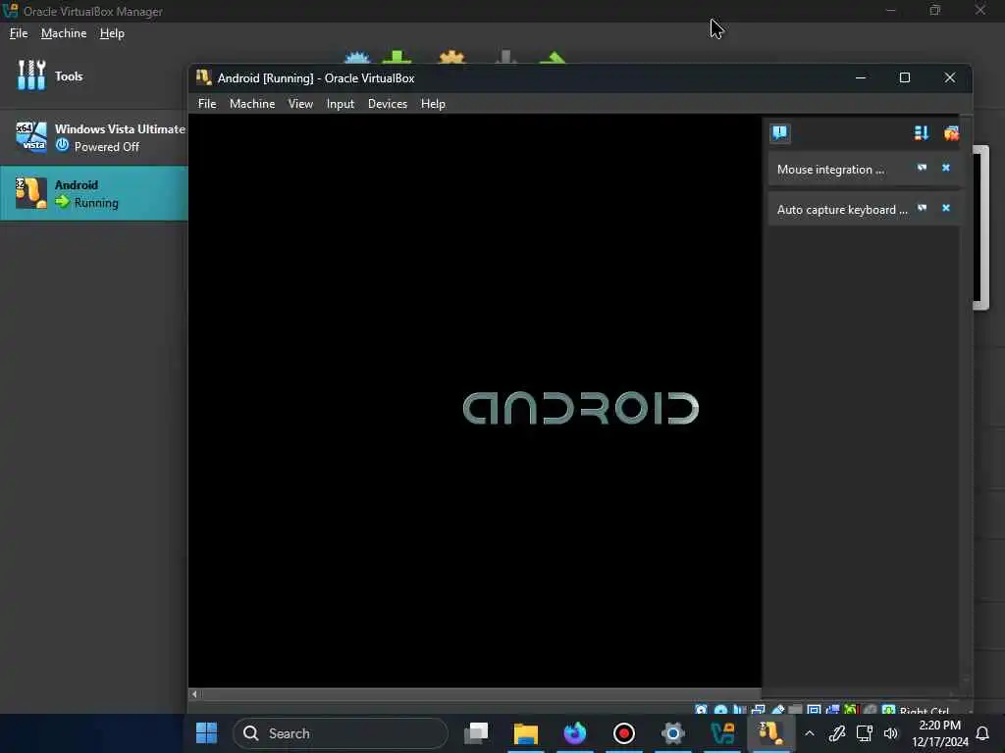Dismiss the Mouse integration notification
The width and height of the screenshot is (1005, 753).
[x=946, y=168]
